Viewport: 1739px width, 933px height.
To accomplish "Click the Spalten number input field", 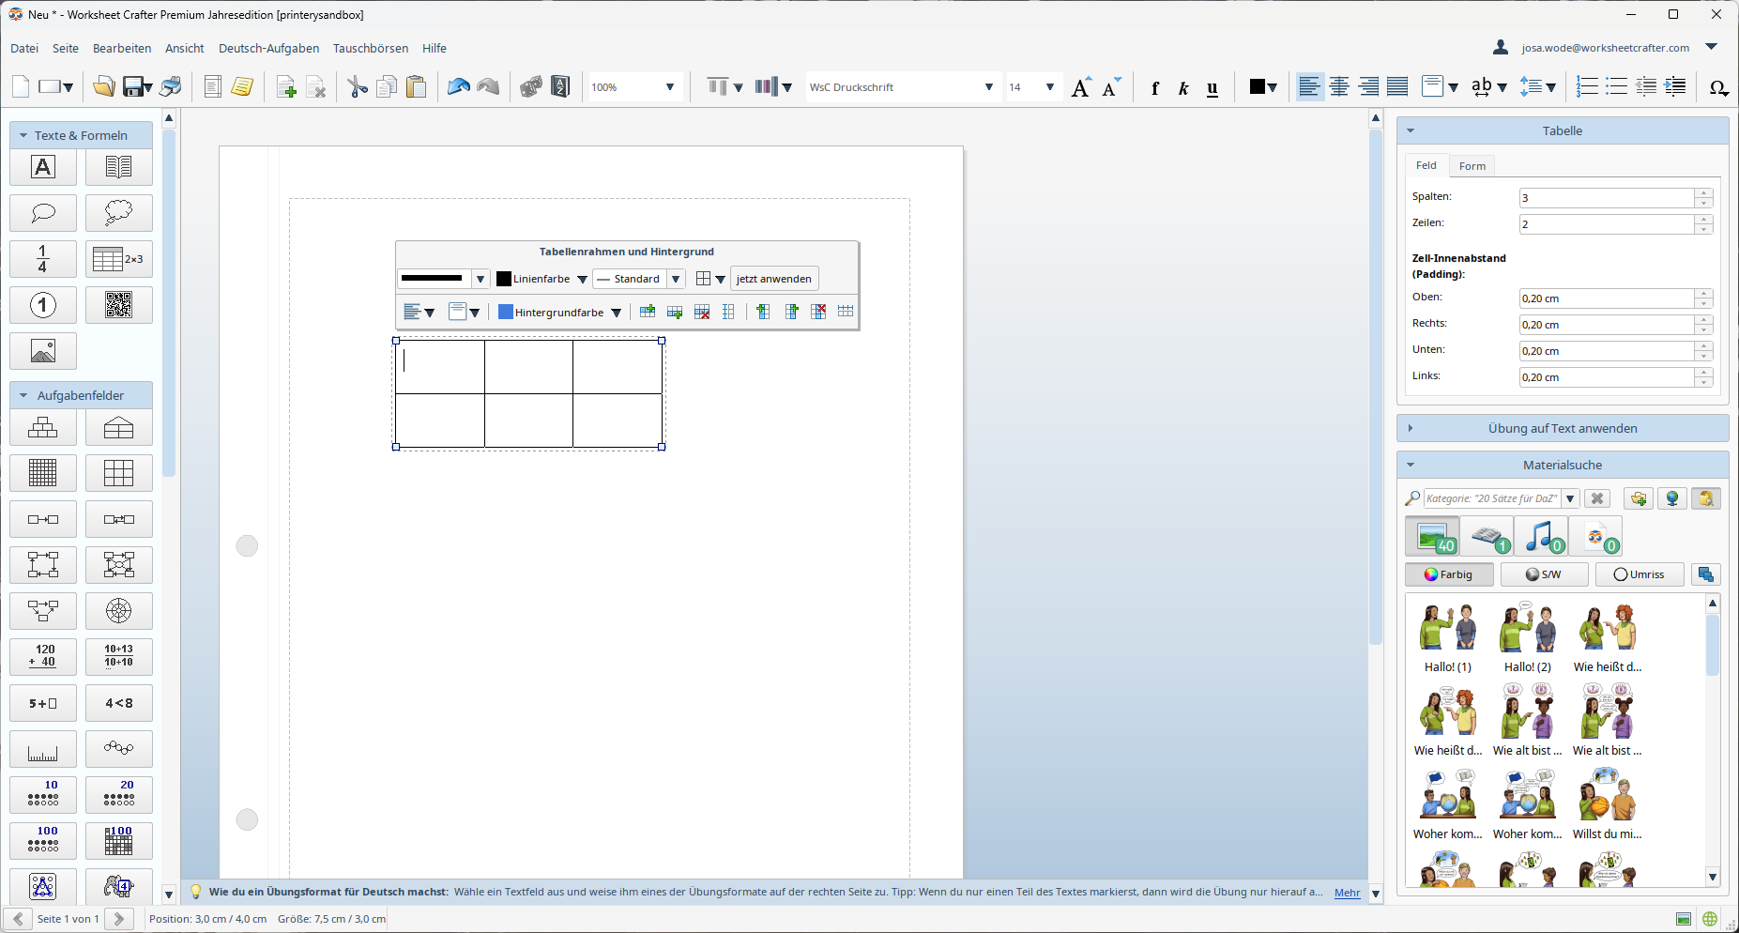I will 1606,198.
